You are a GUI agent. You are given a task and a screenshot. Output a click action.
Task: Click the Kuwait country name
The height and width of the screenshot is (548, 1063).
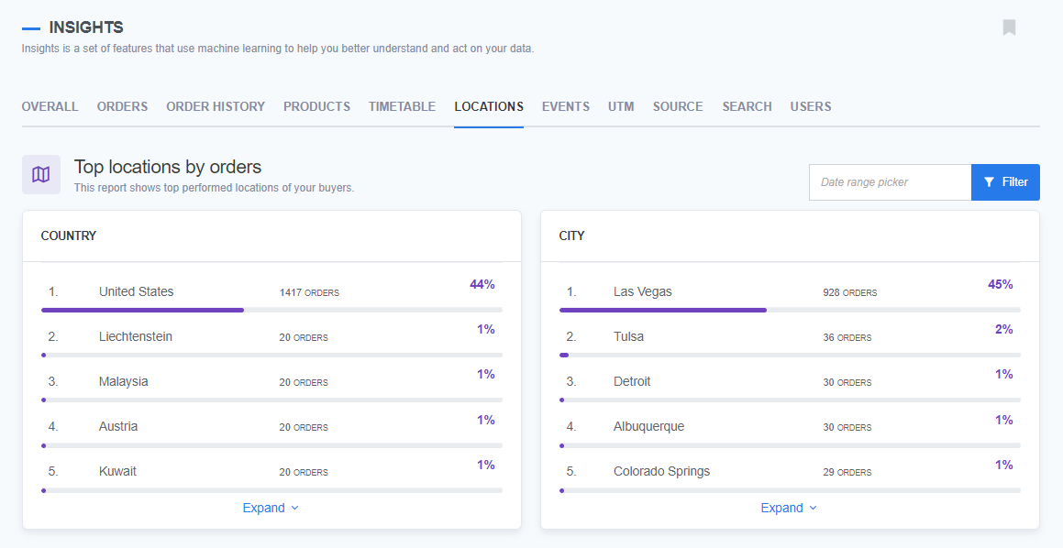pos(117,471)
